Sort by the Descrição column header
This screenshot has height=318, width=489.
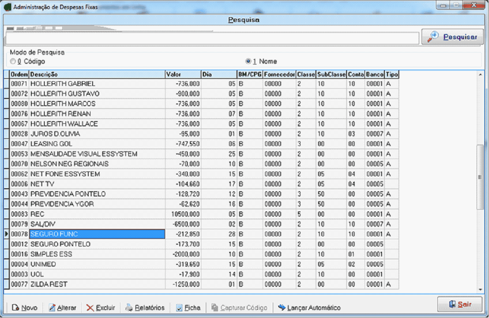(x=97, y=75)
